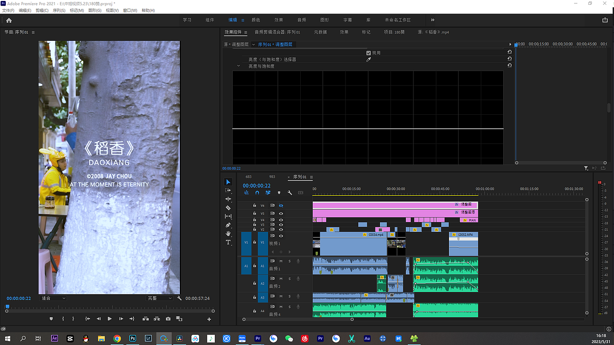Pick color with the luma eyedropper
The width and height of the screenshot is (614, 345).
point(368,59)
